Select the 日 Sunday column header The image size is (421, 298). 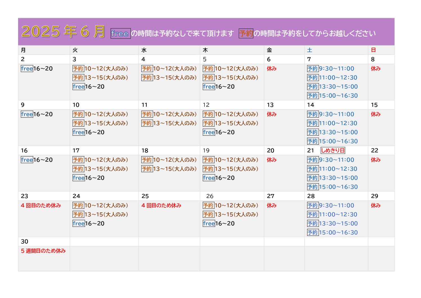point(373,50)
